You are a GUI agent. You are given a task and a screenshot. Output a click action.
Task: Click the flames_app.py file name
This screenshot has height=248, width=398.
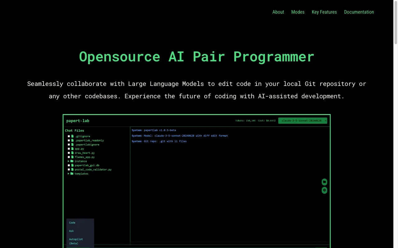[85, 157]
